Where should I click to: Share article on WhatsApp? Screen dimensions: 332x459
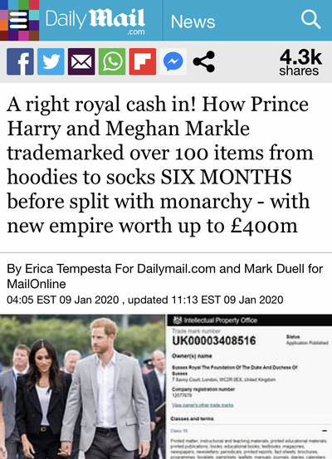pos(112,61)
